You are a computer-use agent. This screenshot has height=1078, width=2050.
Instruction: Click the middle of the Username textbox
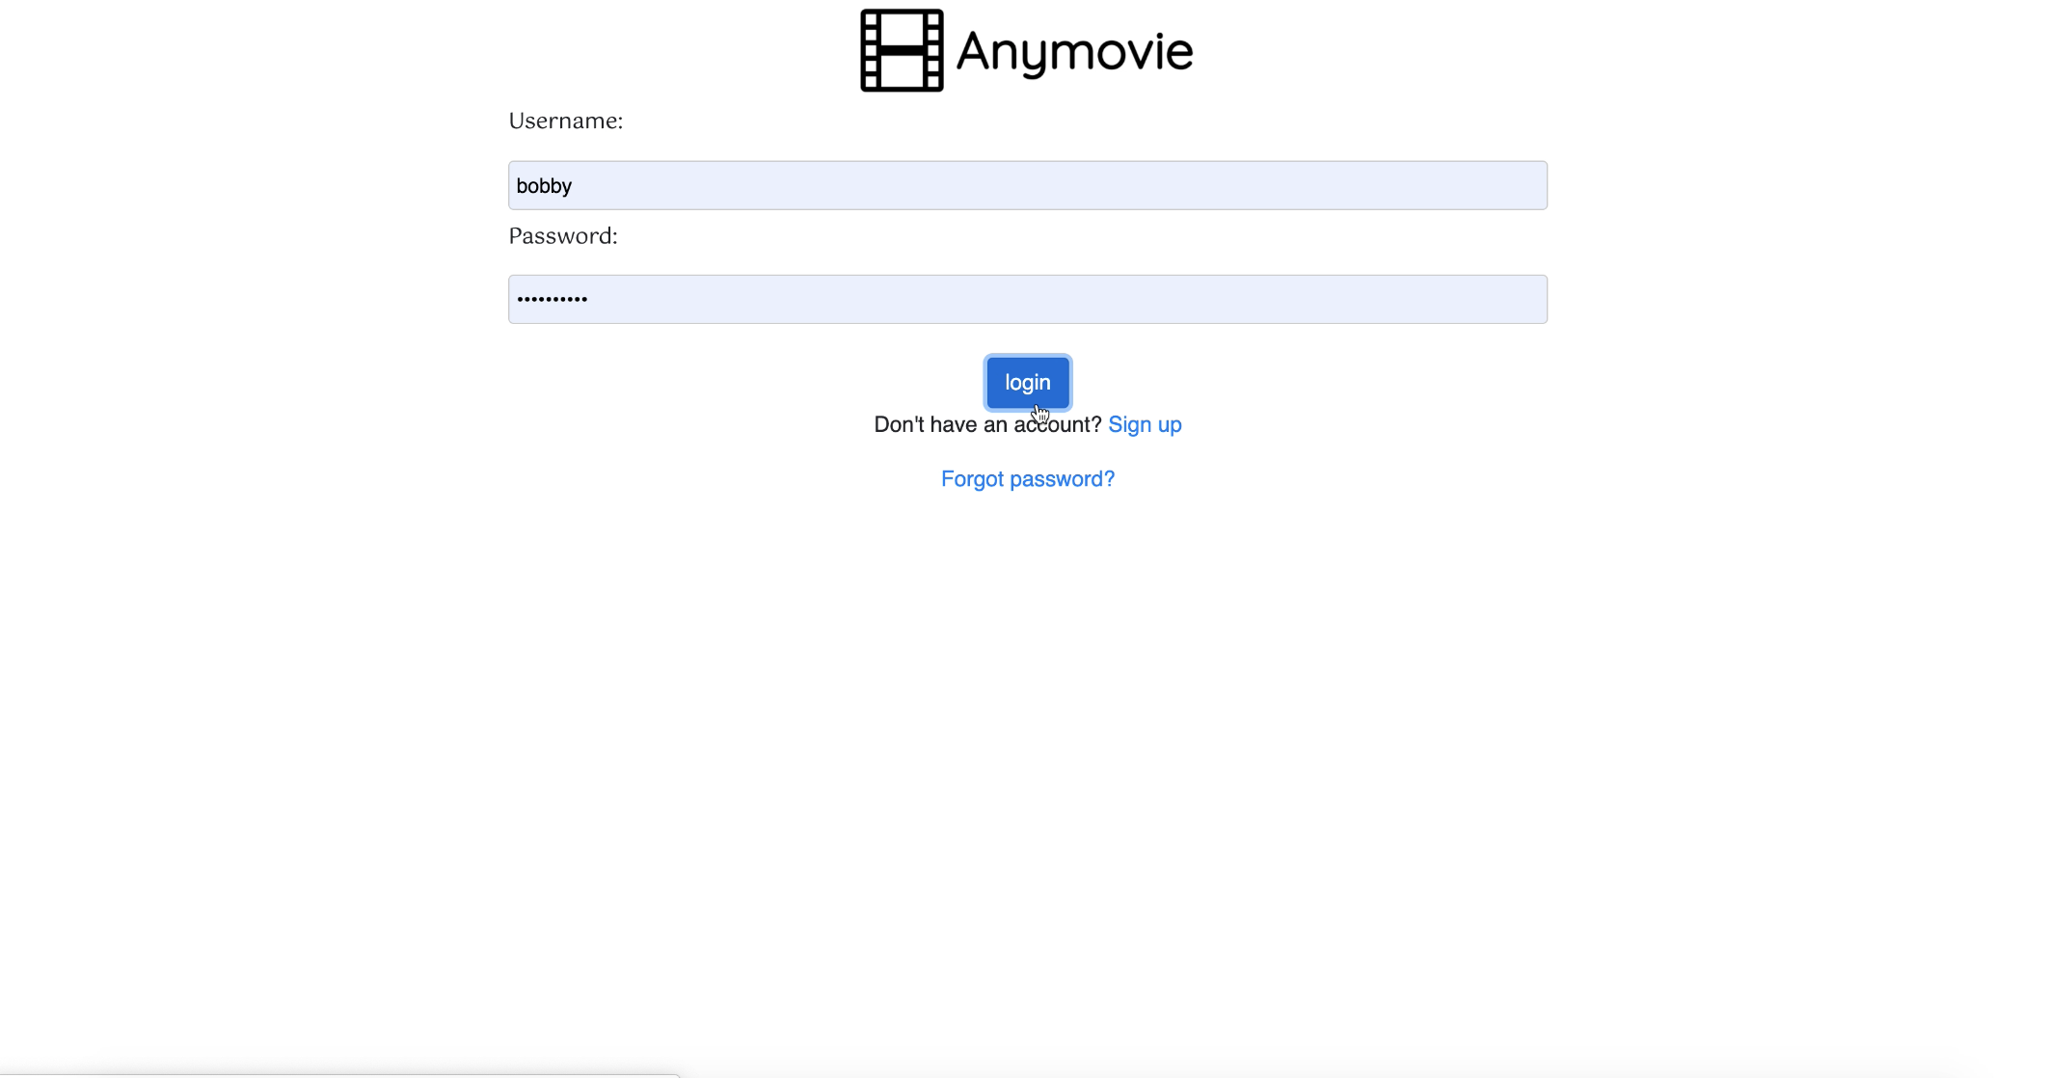[1027, 185]
